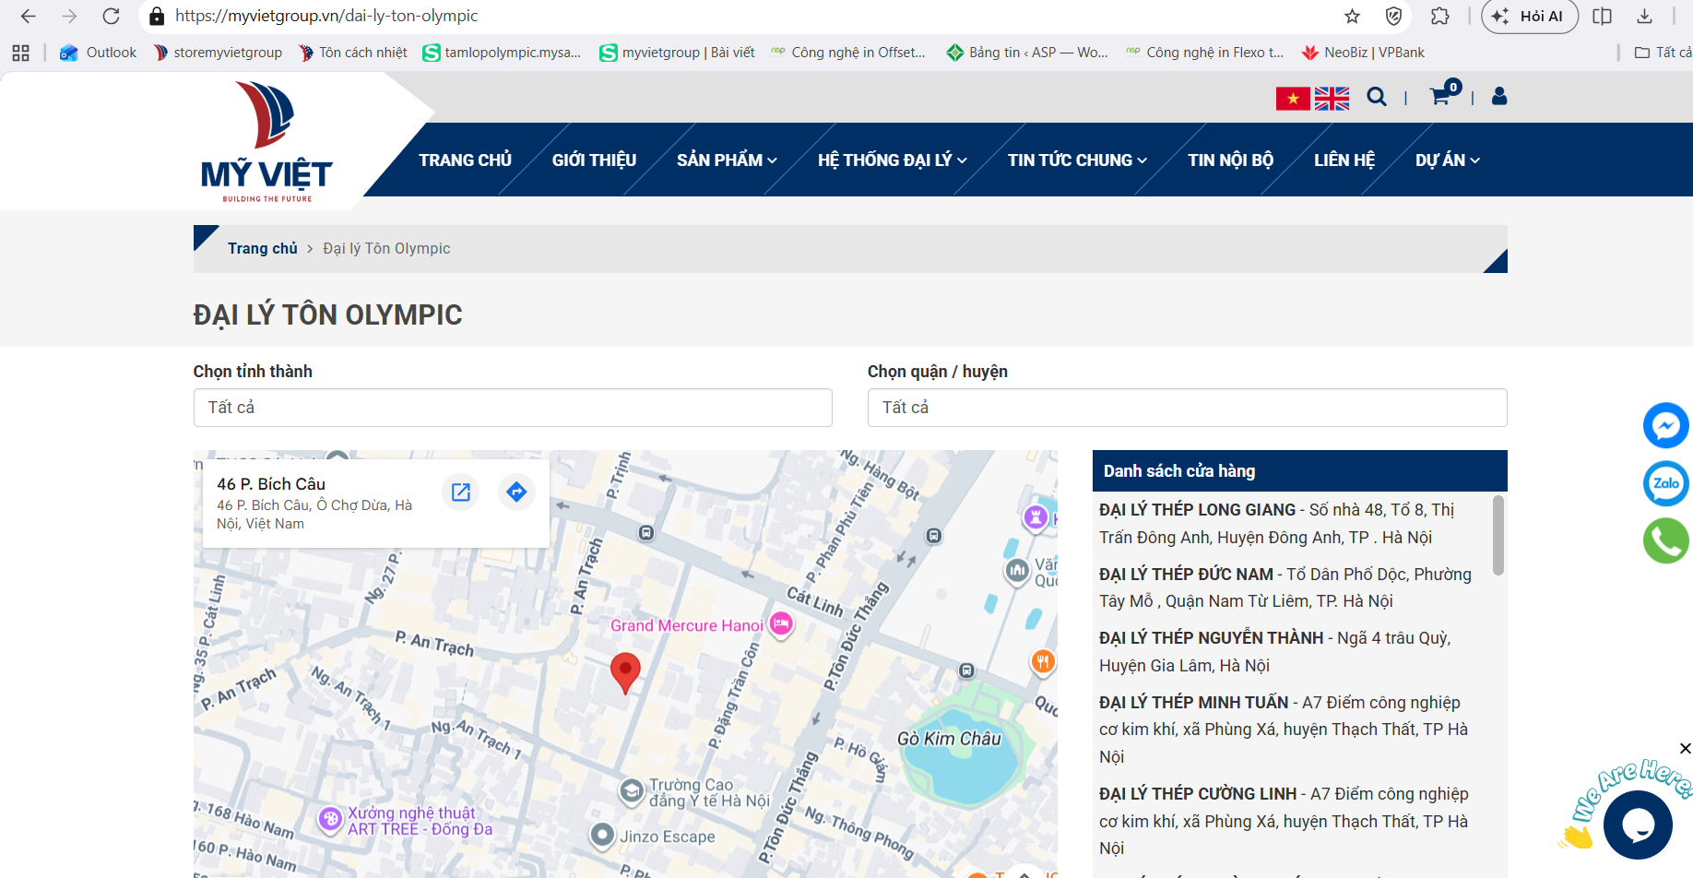Click the browser forward arrow
Viewport: 1693px width, 878px height.
pos(69,16)
